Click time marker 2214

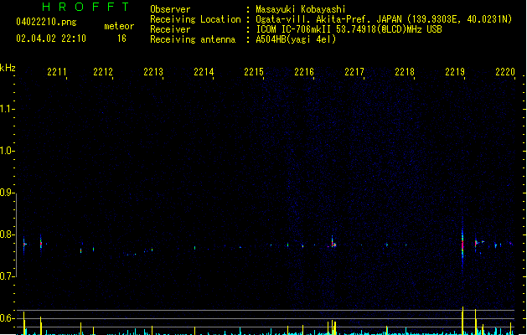pos(204,72)
